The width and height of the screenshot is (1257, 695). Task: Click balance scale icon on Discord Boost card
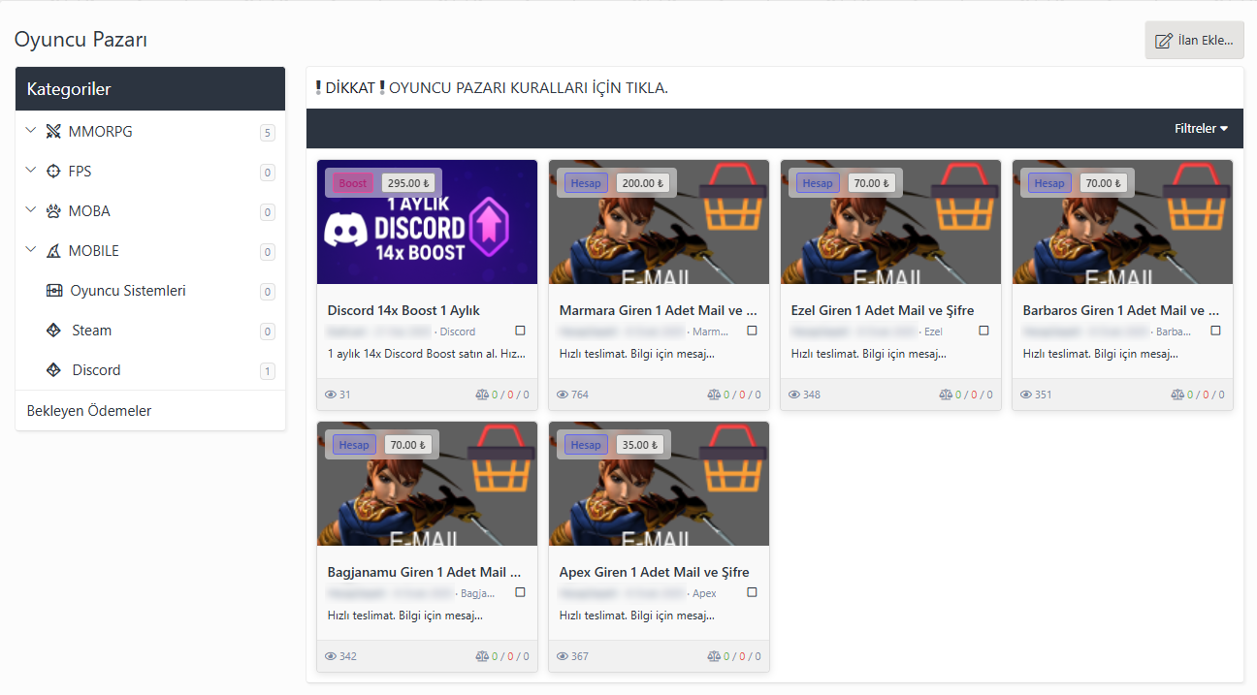tap(482, 395)
